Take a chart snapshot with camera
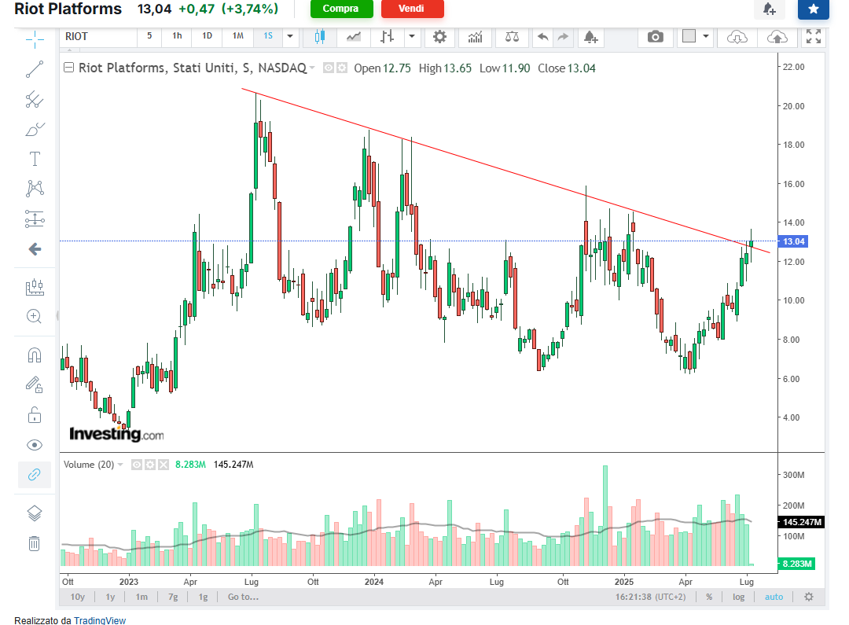The height and width of the screenshot is (625, 849). click(x=655, y=36)
